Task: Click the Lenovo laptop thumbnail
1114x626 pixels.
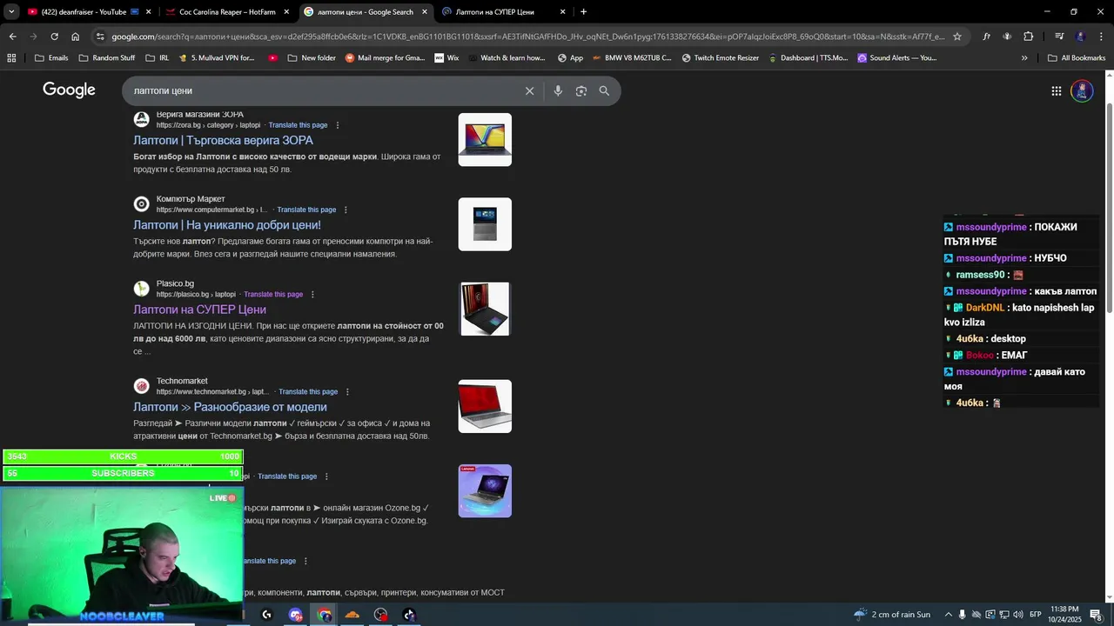Action: pos(485,490)
